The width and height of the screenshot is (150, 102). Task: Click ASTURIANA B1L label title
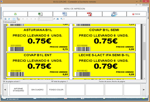(x=38, y=30)
